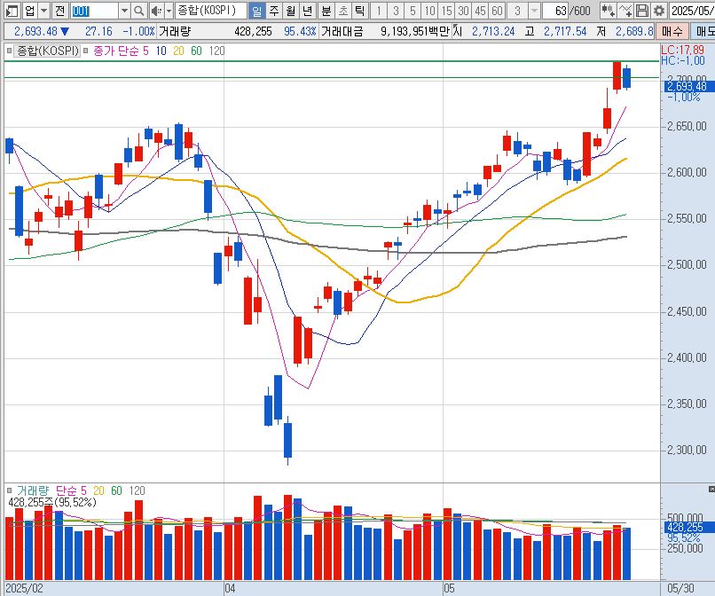Choose the 45 interval button
Image resolution: width=715 pixels, height=596 pixels.
tap(480, 11)
